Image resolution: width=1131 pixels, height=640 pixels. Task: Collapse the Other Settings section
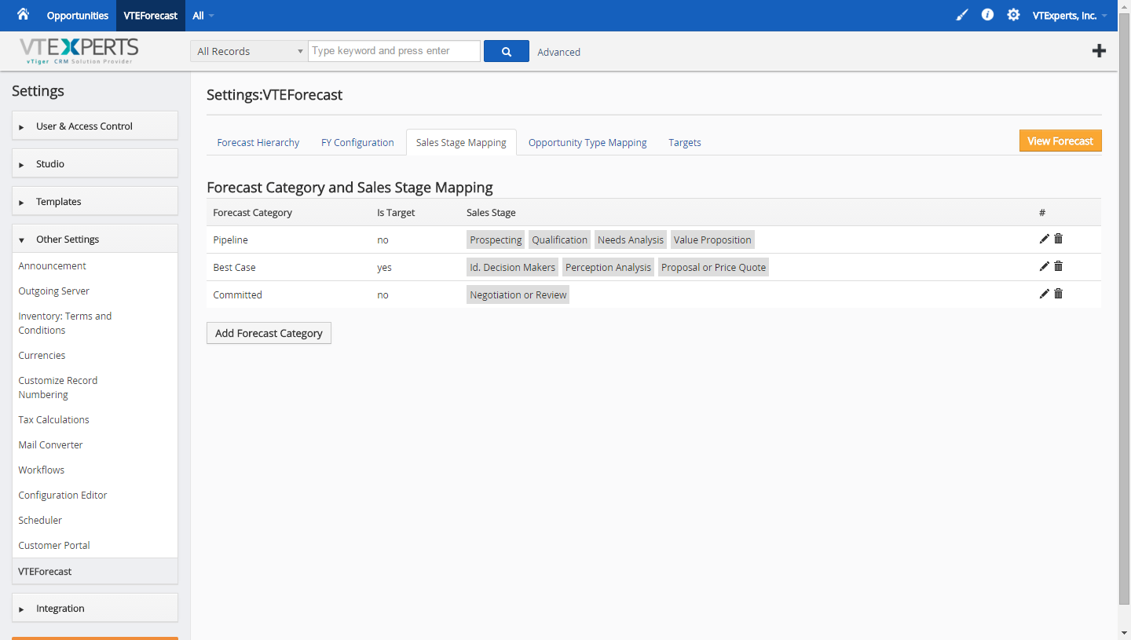coord(95,239)
